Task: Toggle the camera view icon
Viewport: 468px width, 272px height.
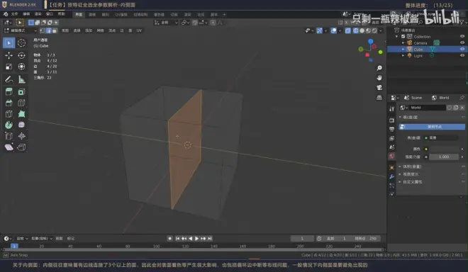Action: (379, 88)
